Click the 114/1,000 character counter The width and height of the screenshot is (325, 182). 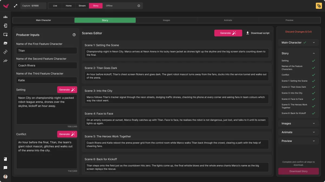click(72, 171)
